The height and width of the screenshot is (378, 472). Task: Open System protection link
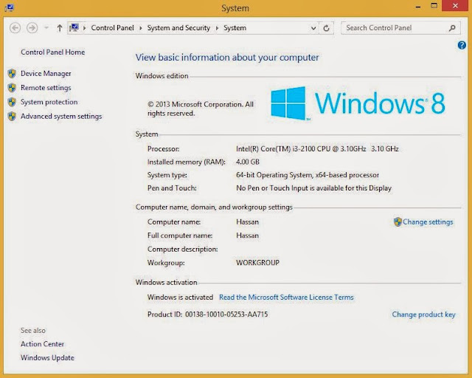click(49, 102)
